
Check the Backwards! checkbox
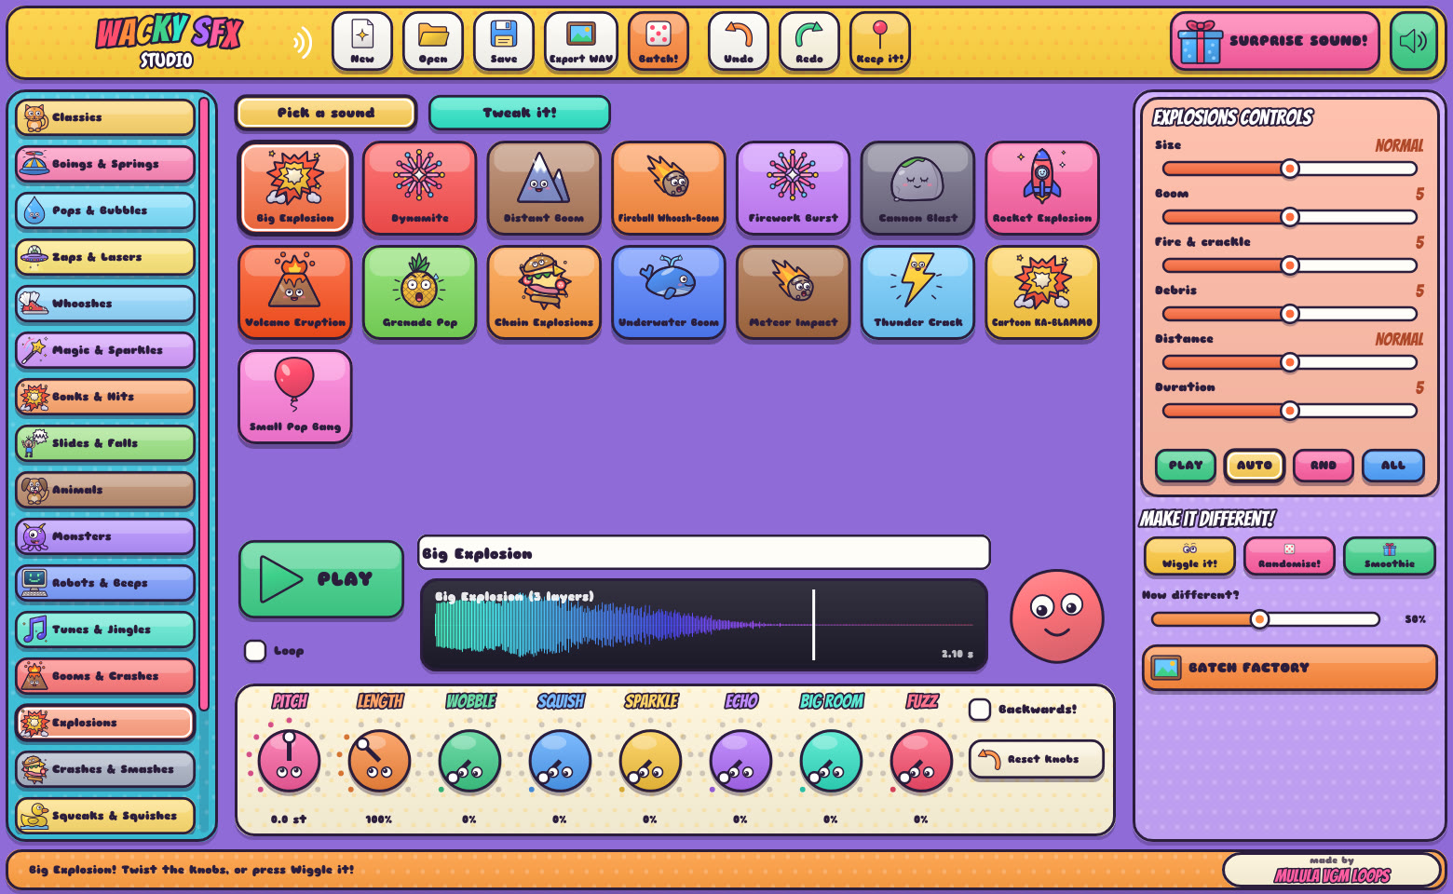point(980,710)
